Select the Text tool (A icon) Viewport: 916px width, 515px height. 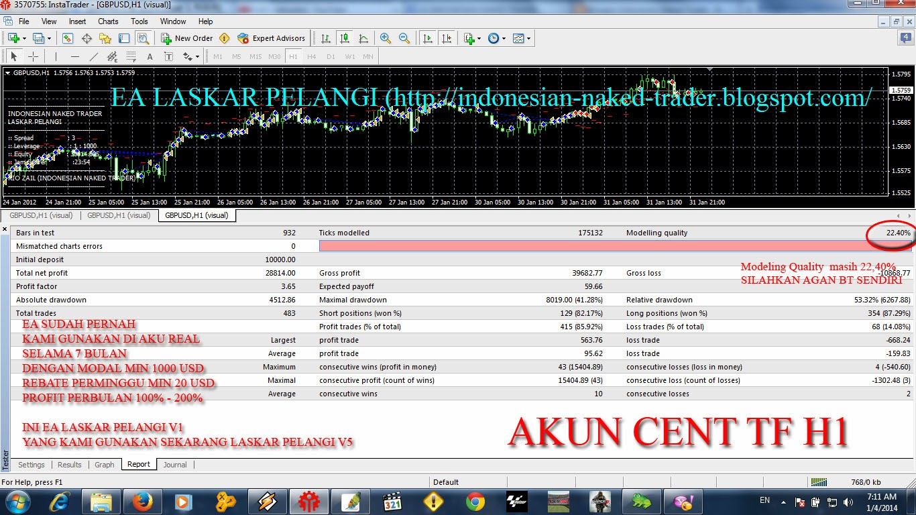click(150, 56)
